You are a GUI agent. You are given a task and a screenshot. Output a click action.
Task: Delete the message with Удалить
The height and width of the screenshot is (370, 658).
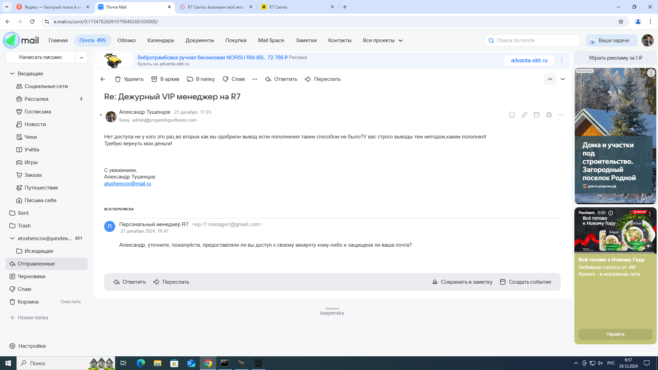[x=129, y=79]
